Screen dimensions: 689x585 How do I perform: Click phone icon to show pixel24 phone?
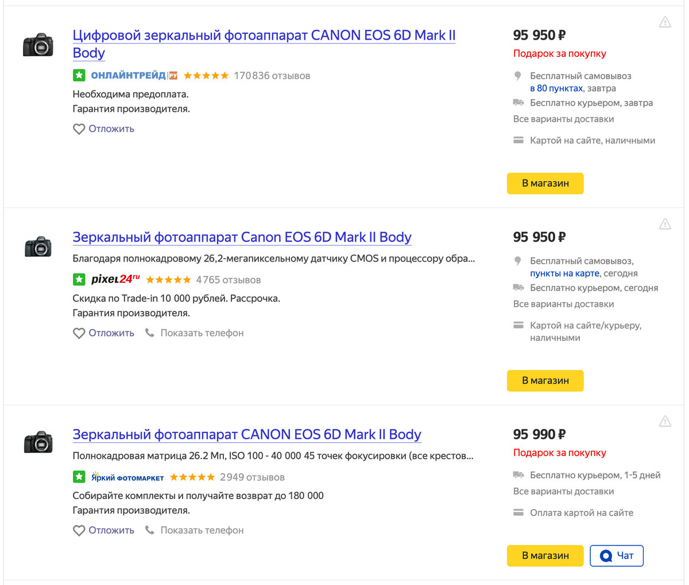(150, 333)
